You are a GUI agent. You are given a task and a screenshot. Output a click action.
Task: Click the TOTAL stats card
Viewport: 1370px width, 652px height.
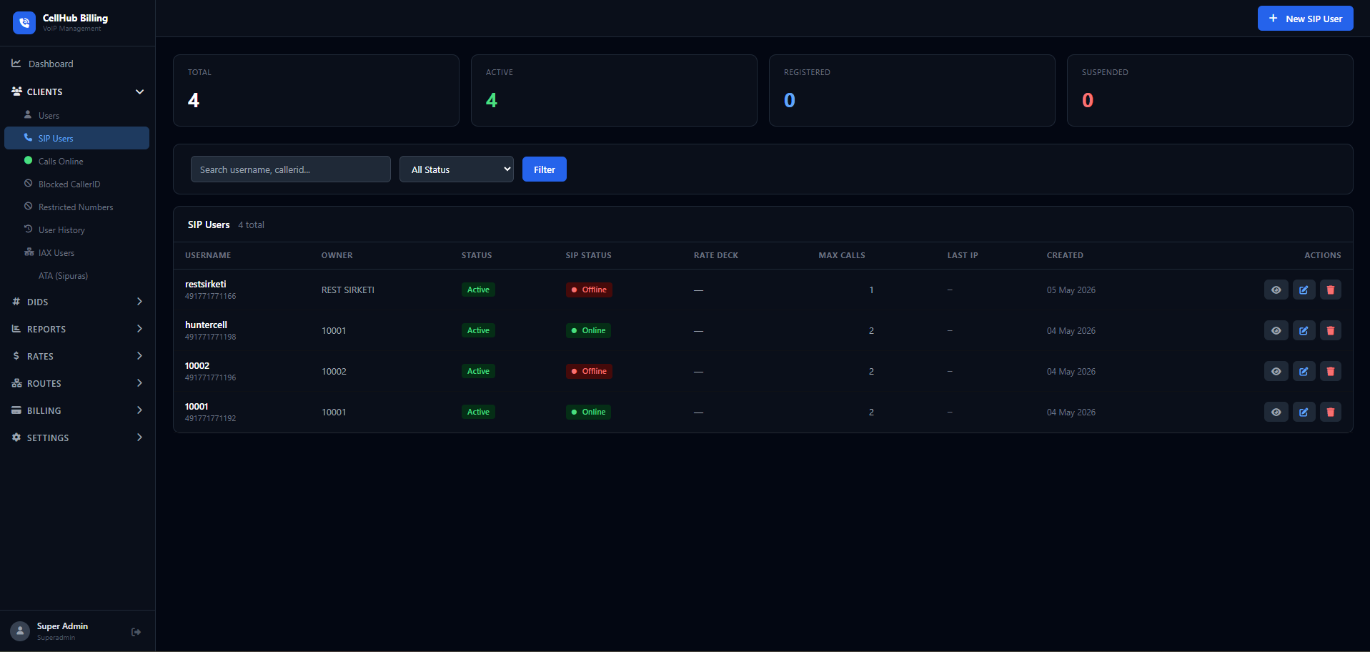(x=316, y=90)
